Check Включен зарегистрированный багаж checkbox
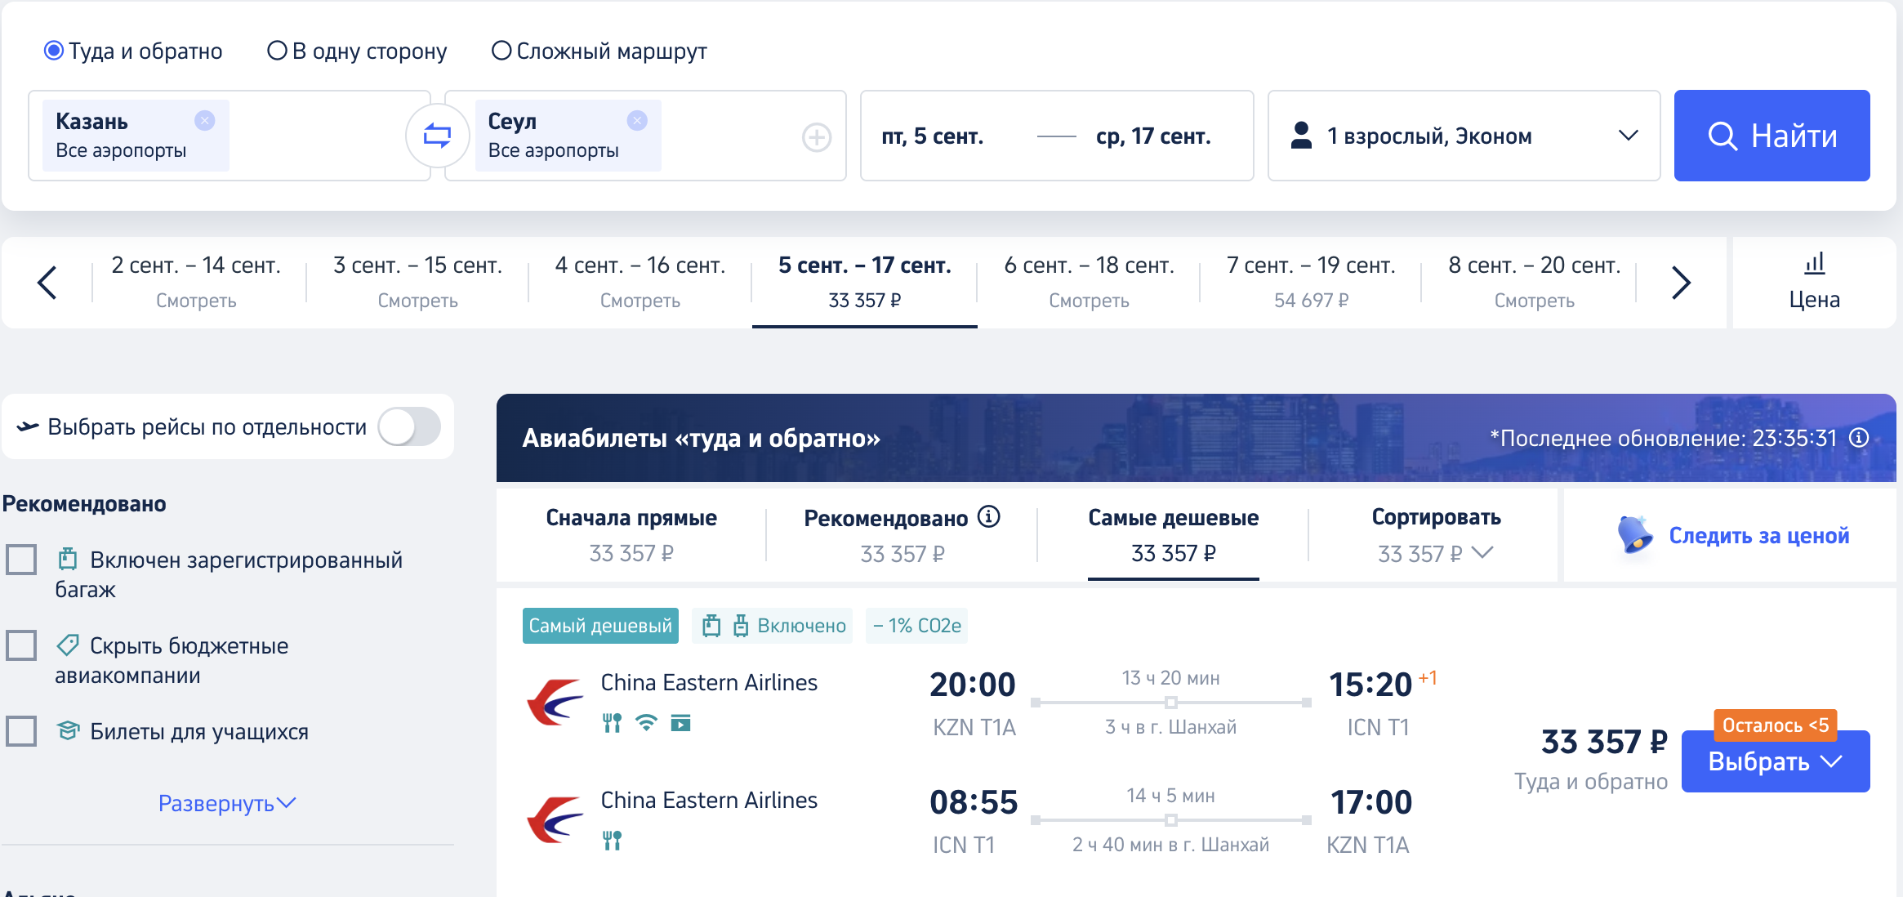 (x=21, y=560)
